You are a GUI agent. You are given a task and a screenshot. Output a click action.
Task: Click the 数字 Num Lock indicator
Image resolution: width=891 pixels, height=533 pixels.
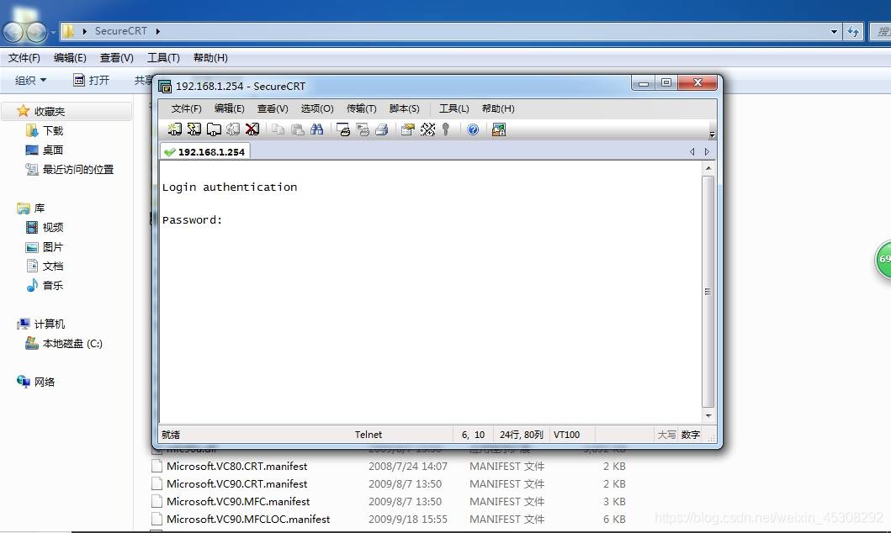point(691,435)
